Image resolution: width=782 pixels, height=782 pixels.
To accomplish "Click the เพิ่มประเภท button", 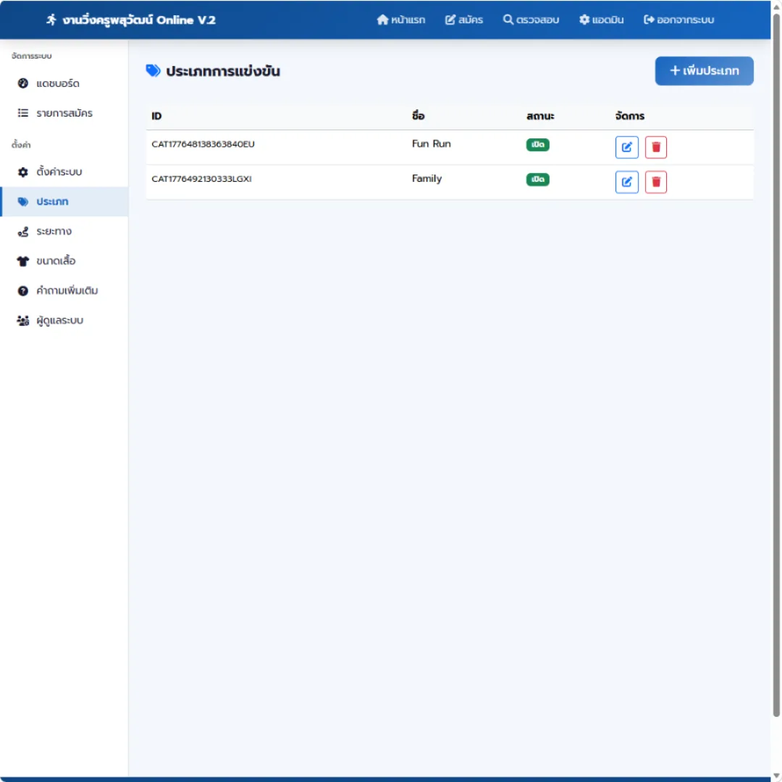I will tap(704, 71).
